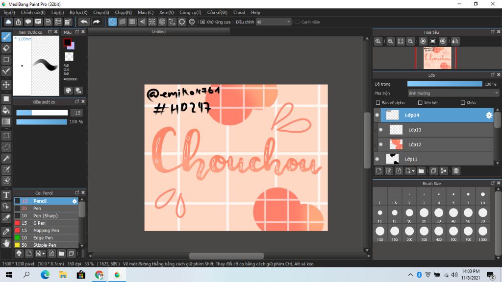Open the Cửa sổ(W) menu
Image resolution: width=502 pixels, height=282 pixels.
click(x=217, y=12)
